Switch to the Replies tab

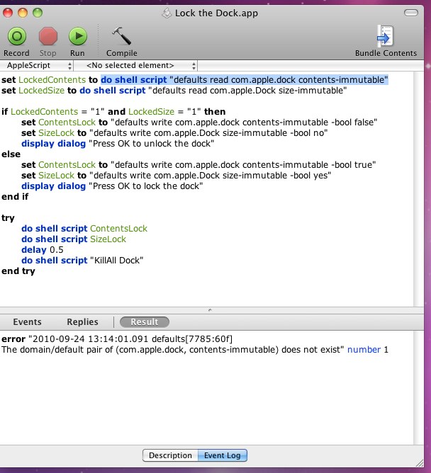pyautogui.click(x=82, y=322)
